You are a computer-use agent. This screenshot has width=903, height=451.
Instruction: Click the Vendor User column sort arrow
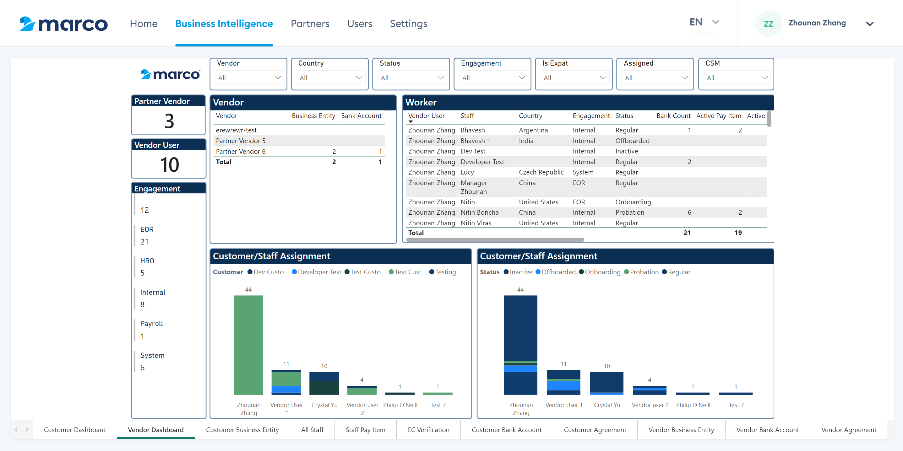[x=411, y=122]
